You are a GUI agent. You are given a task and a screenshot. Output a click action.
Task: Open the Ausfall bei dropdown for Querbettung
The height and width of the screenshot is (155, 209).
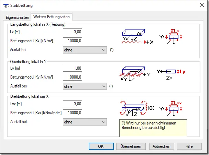click(85, 86)
